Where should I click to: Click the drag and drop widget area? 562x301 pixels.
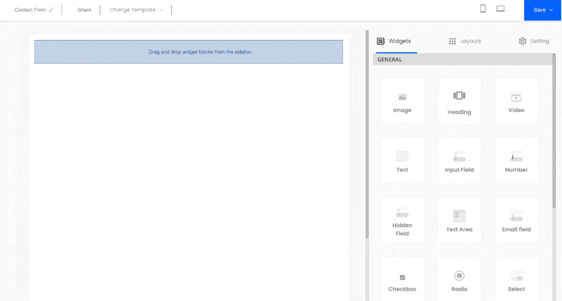pos(188,52)
